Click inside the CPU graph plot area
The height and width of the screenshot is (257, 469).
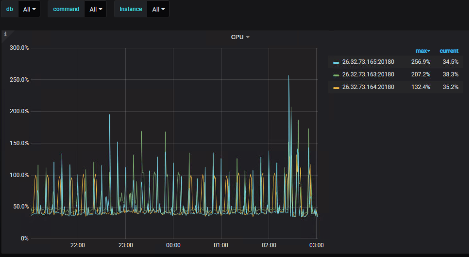coord(174,143)
